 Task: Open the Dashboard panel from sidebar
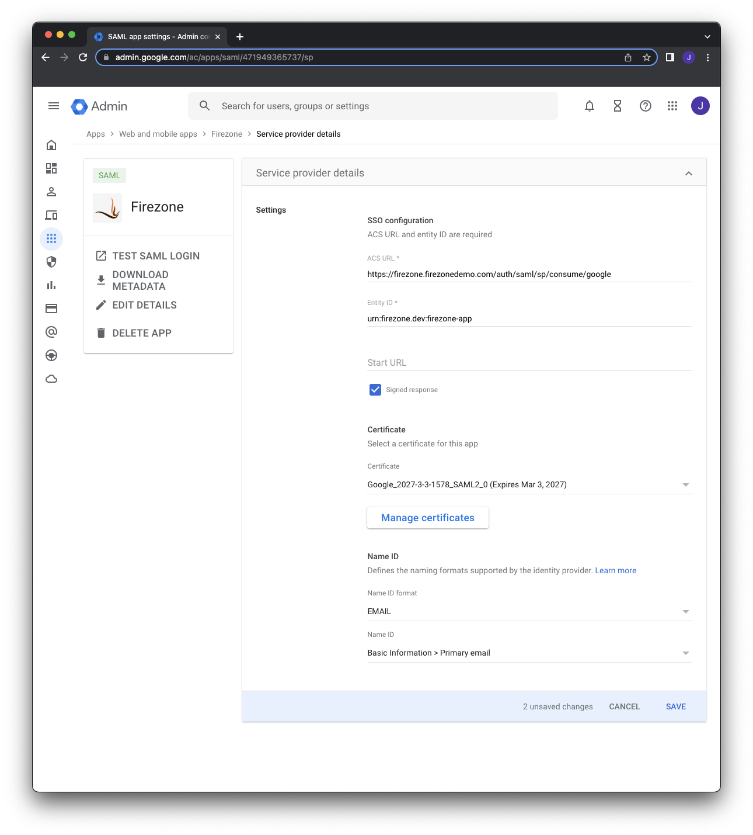[x=51, y=168]
